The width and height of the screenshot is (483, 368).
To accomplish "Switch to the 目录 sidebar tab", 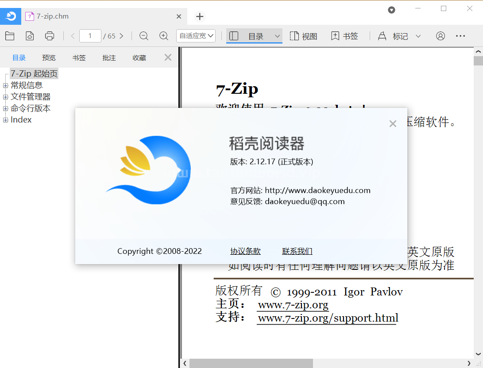I will coord(19,57).
